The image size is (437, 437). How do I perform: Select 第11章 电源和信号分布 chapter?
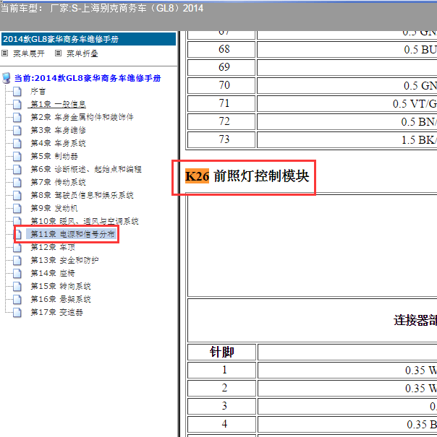tap(72, 234)
